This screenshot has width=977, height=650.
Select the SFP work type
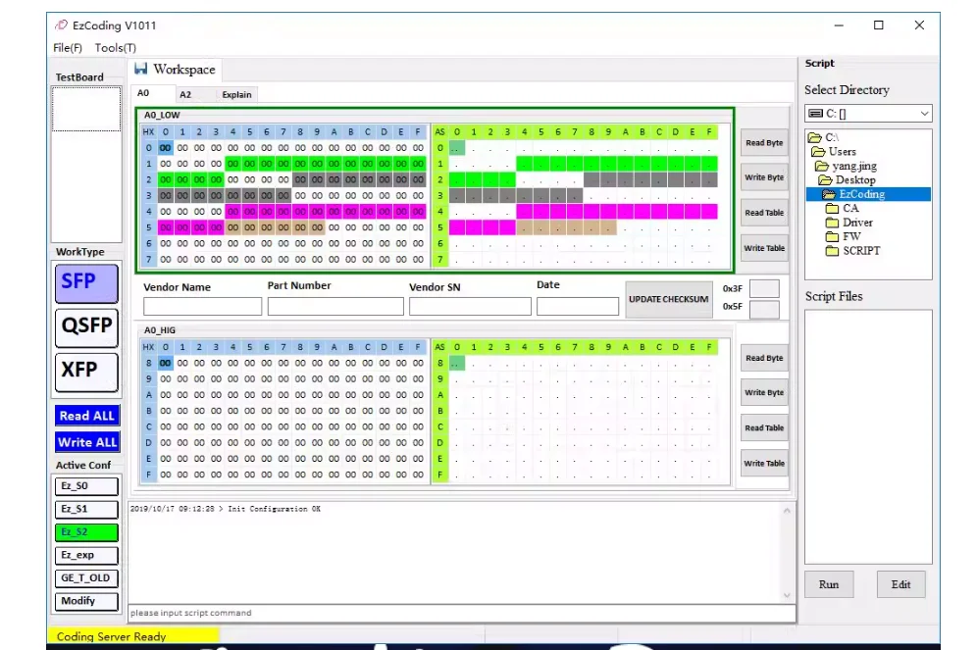(86, 284)
